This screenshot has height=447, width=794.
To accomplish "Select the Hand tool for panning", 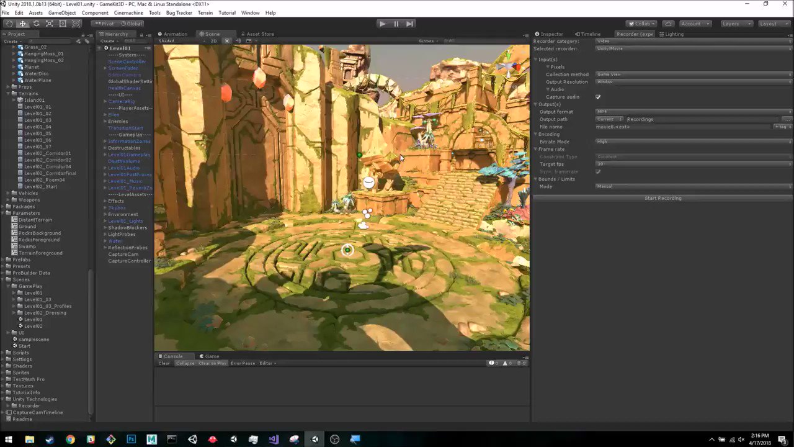I will click(9, 23).
